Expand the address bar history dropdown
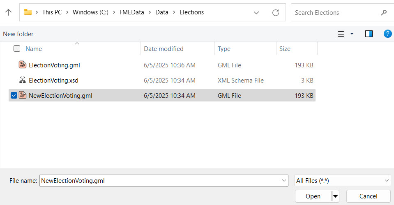394x205 pixels. coord(256,13)
